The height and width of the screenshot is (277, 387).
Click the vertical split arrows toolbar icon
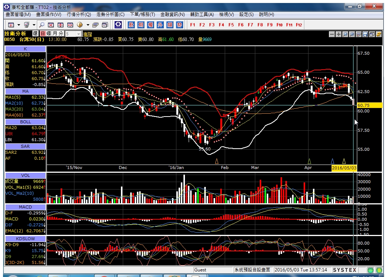click(x=60, y=25)
